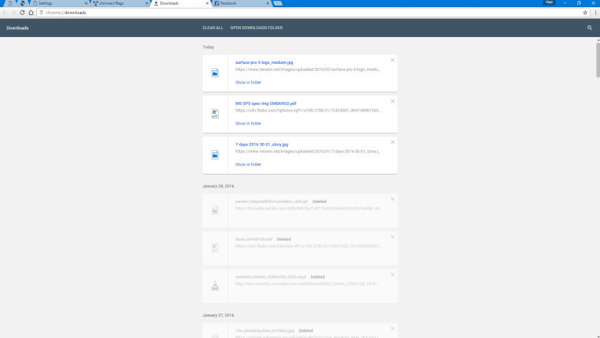
Task: Remove EMBARGO.pdf entry from list
Action: pyautogui.click(x=392, y=101)
